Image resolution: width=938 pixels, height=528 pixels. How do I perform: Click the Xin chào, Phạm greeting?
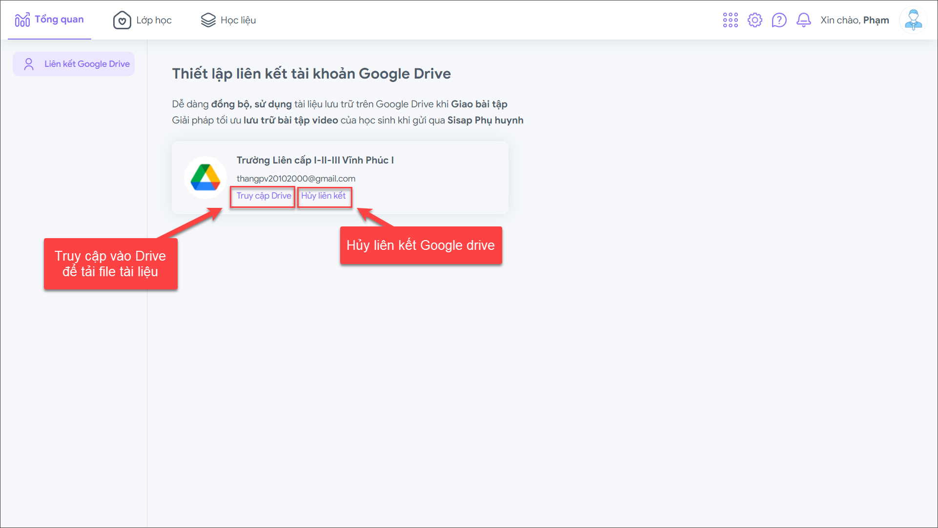(854, 20)
